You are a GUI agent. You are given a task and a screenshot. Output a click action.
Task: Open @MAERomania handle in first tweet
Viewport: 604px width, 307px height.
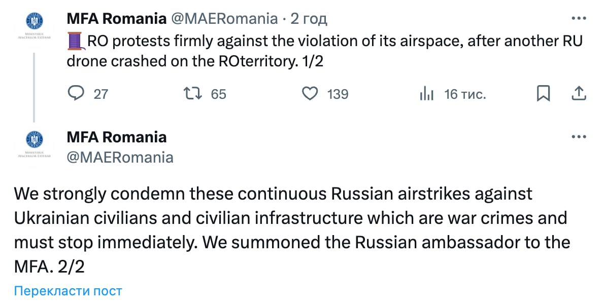coord(224,19)
